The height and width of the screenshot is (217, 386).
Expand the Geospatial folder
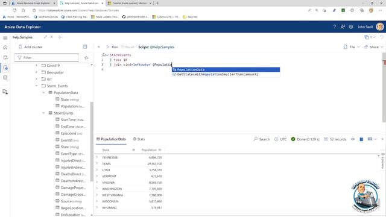pyautogui.click(x=36, y=72)
